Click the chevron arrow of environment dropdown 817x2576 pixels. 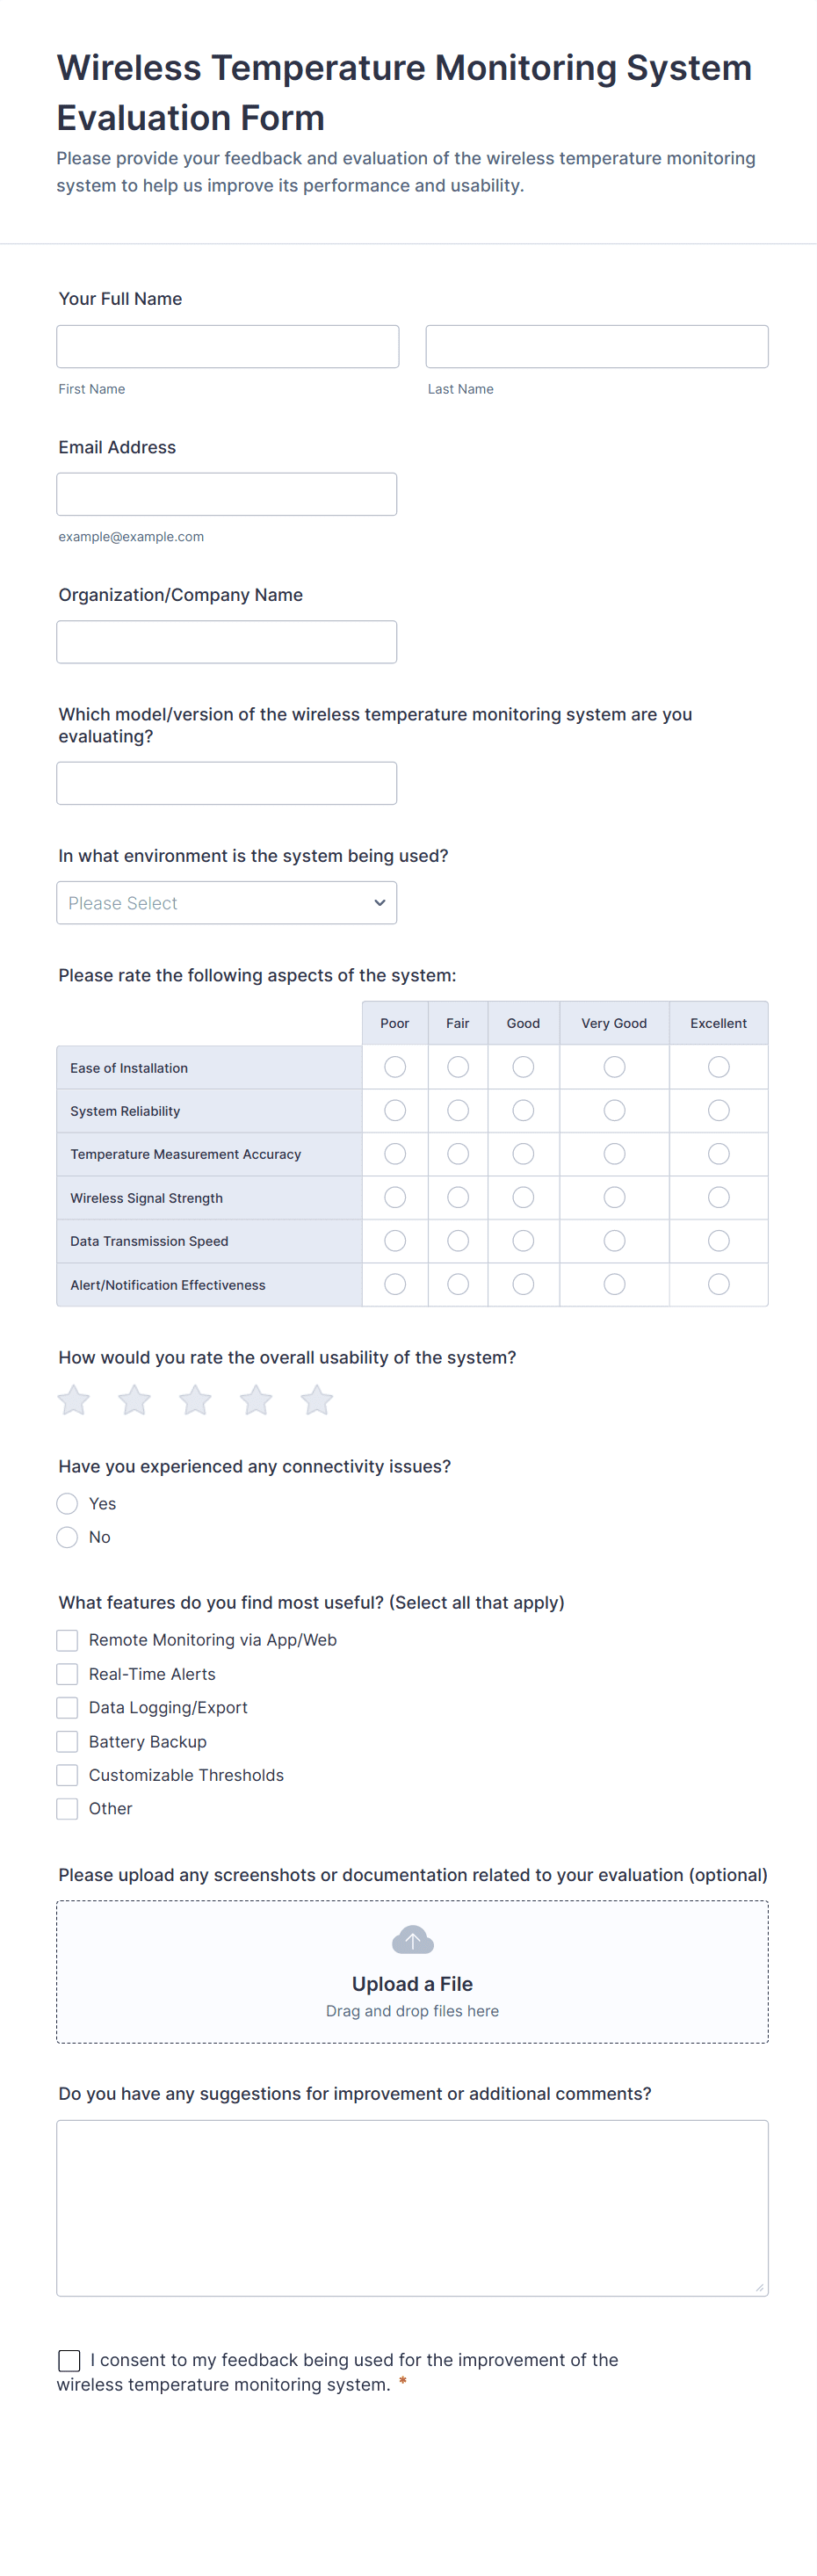tap(380, 903)
